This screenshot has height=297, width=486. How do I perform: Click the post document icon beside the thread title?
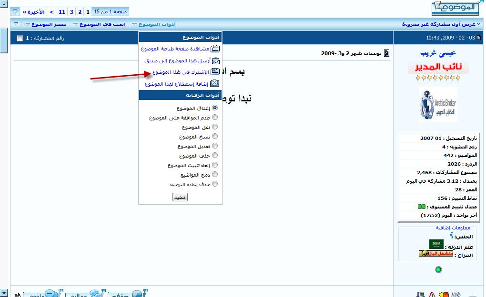click(x=386, y=53)
